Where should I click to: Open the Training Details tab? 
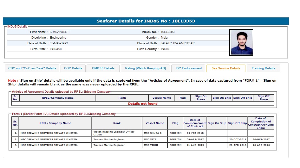[x=263, y=68]
